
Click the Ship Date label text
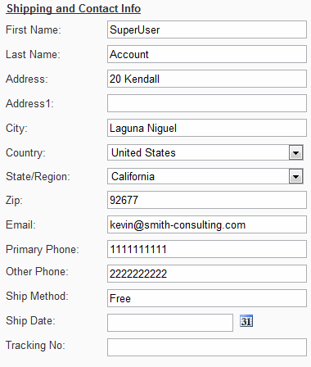(30, 320)
